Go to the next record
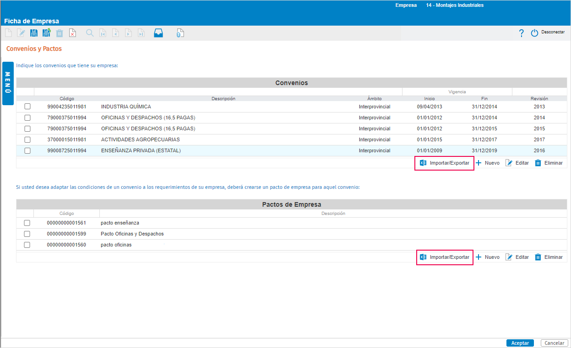 pyautogui.click(x=129, y=33)
